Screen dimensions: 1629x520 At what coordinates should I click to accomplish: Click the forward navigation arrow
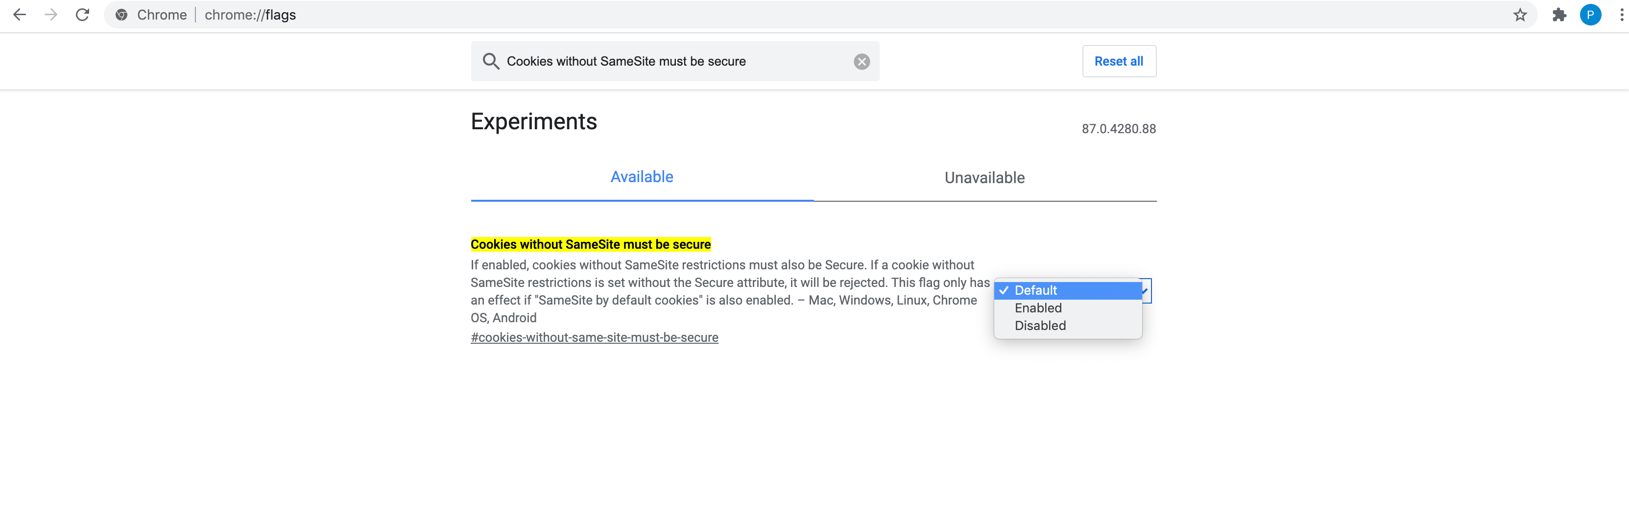click(51, 15)
